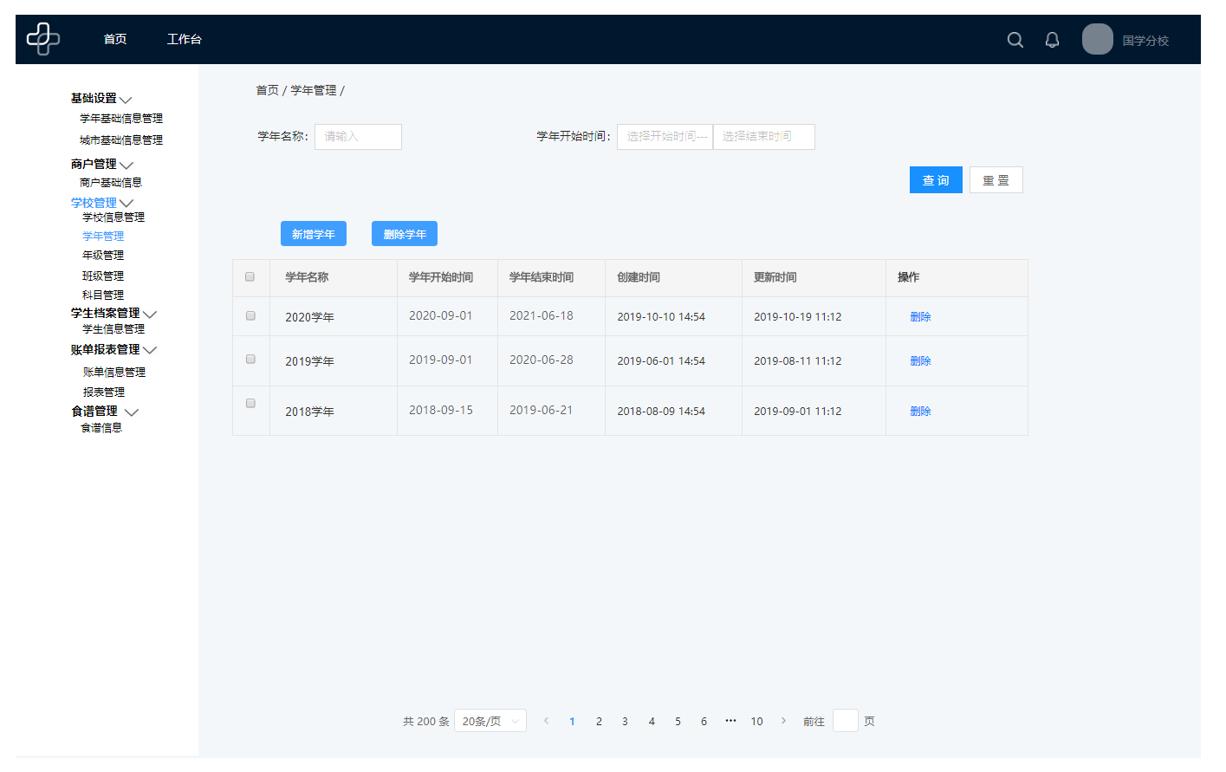Go to next page arrow

click(783, 721)
